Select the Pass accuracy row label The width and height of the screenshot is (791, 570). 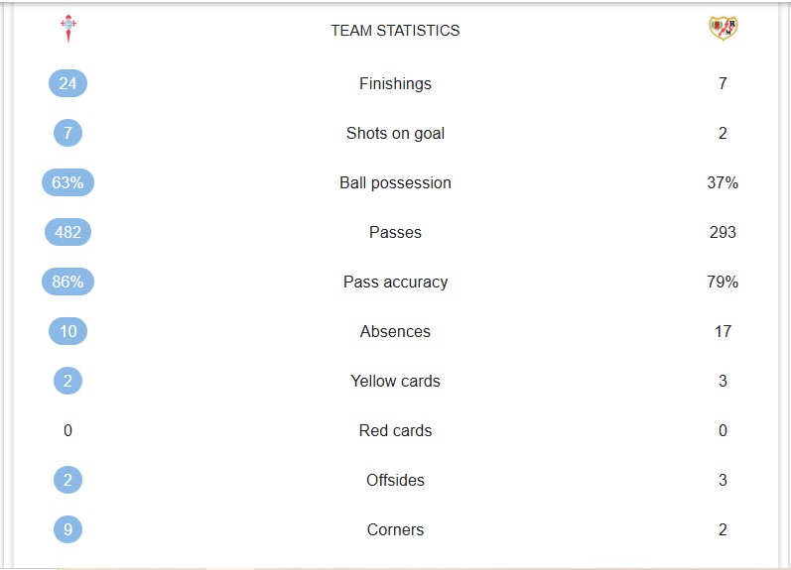click(x=395, y=282)
